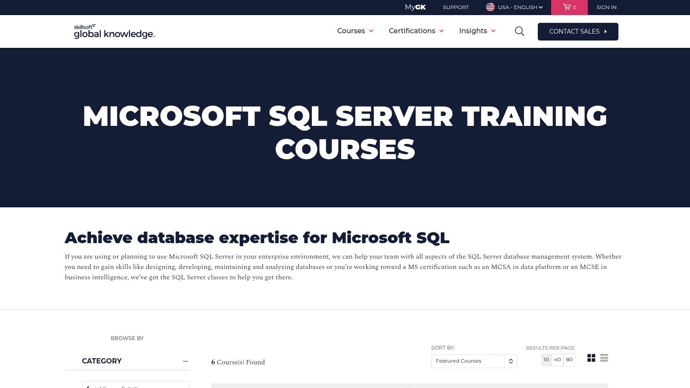Click the Sort By label
Image resolution: width=690 pixels, height=388 pixels.
click(443, 348)
